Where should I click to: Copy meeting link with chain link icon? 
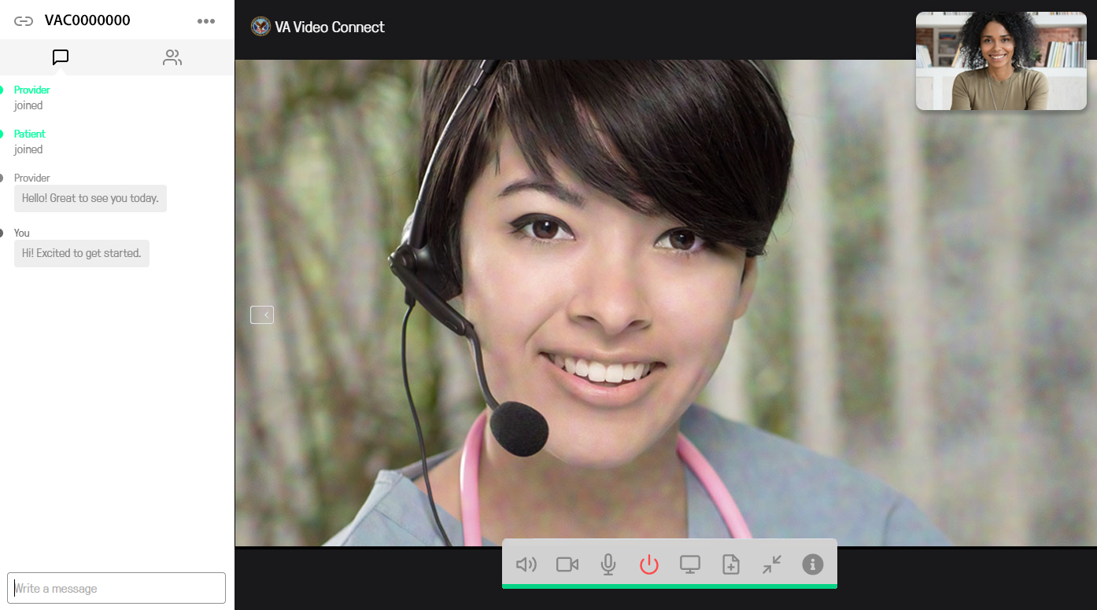24,21
